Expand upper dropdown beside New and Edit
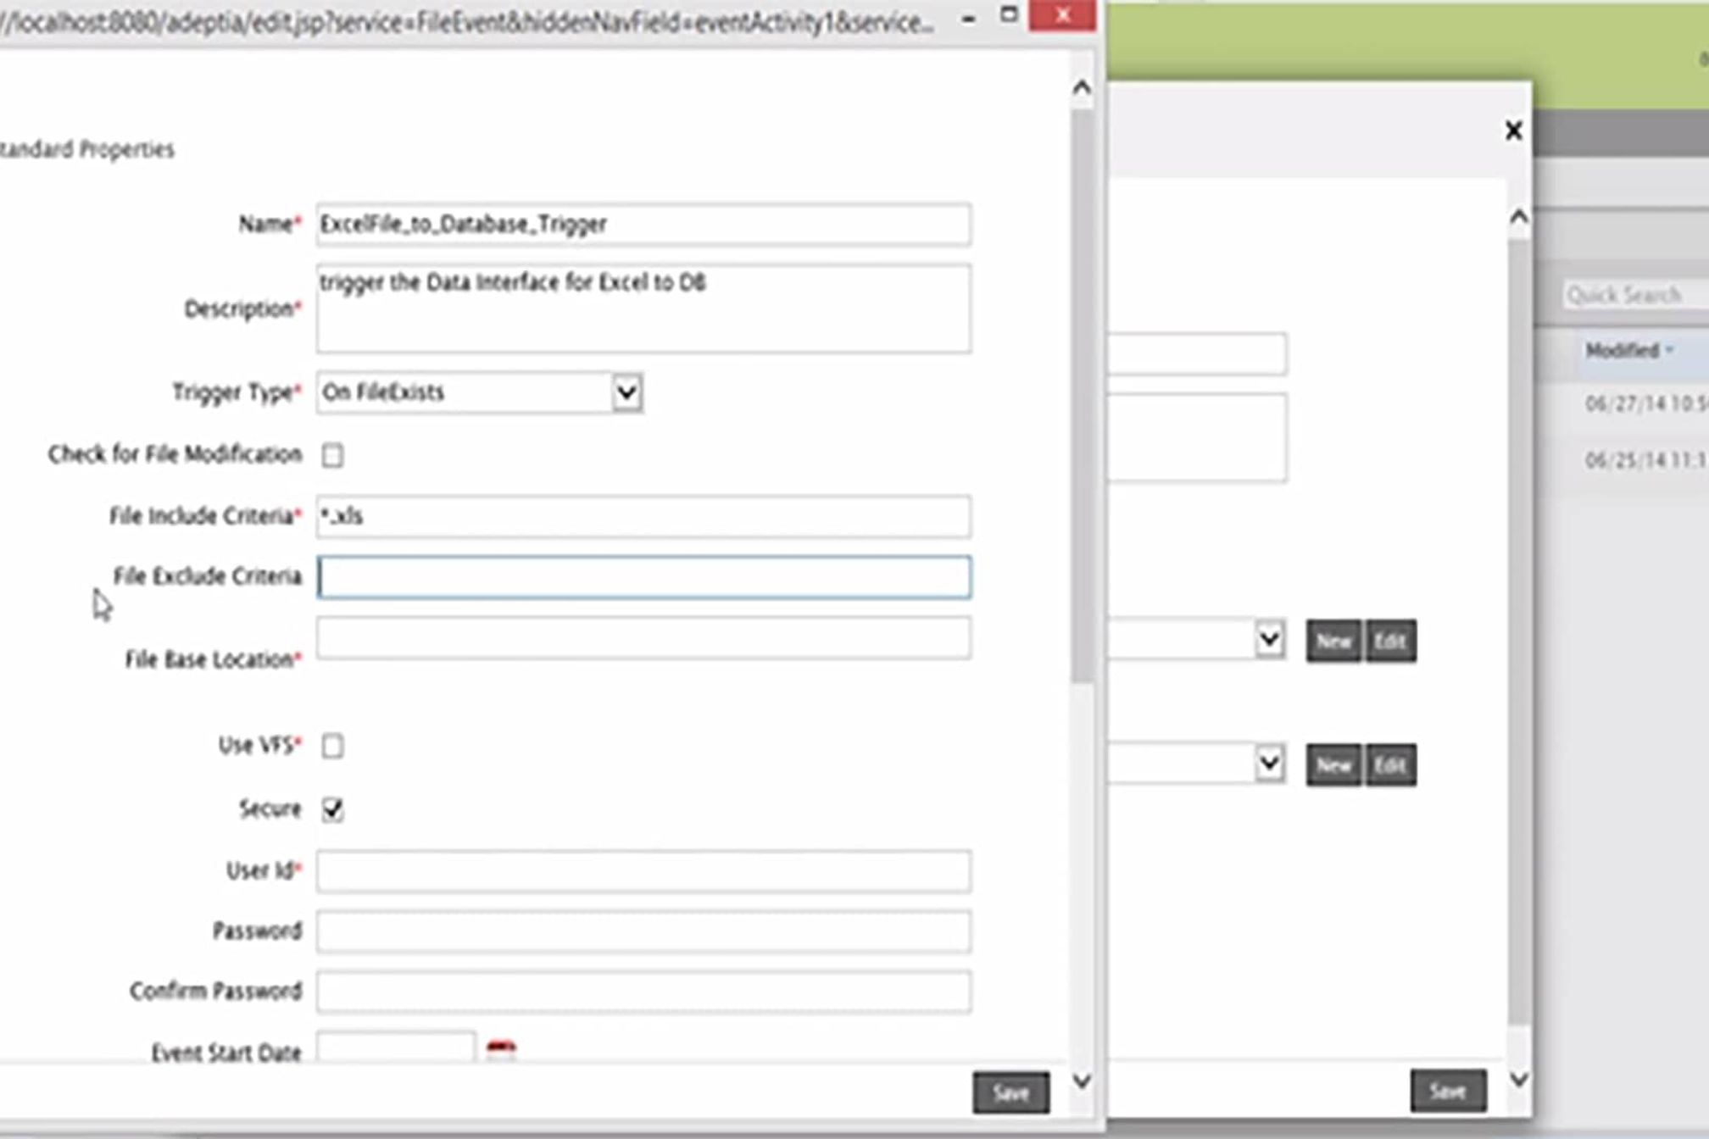1709x1139 pixels. click(1269, 640)
